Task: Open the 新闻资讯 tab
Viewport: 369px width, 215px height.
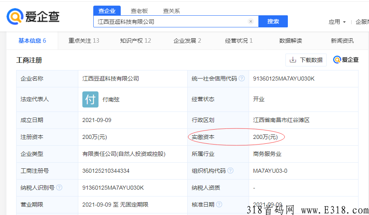Action: pyautogui.click(x=342, y=41)
